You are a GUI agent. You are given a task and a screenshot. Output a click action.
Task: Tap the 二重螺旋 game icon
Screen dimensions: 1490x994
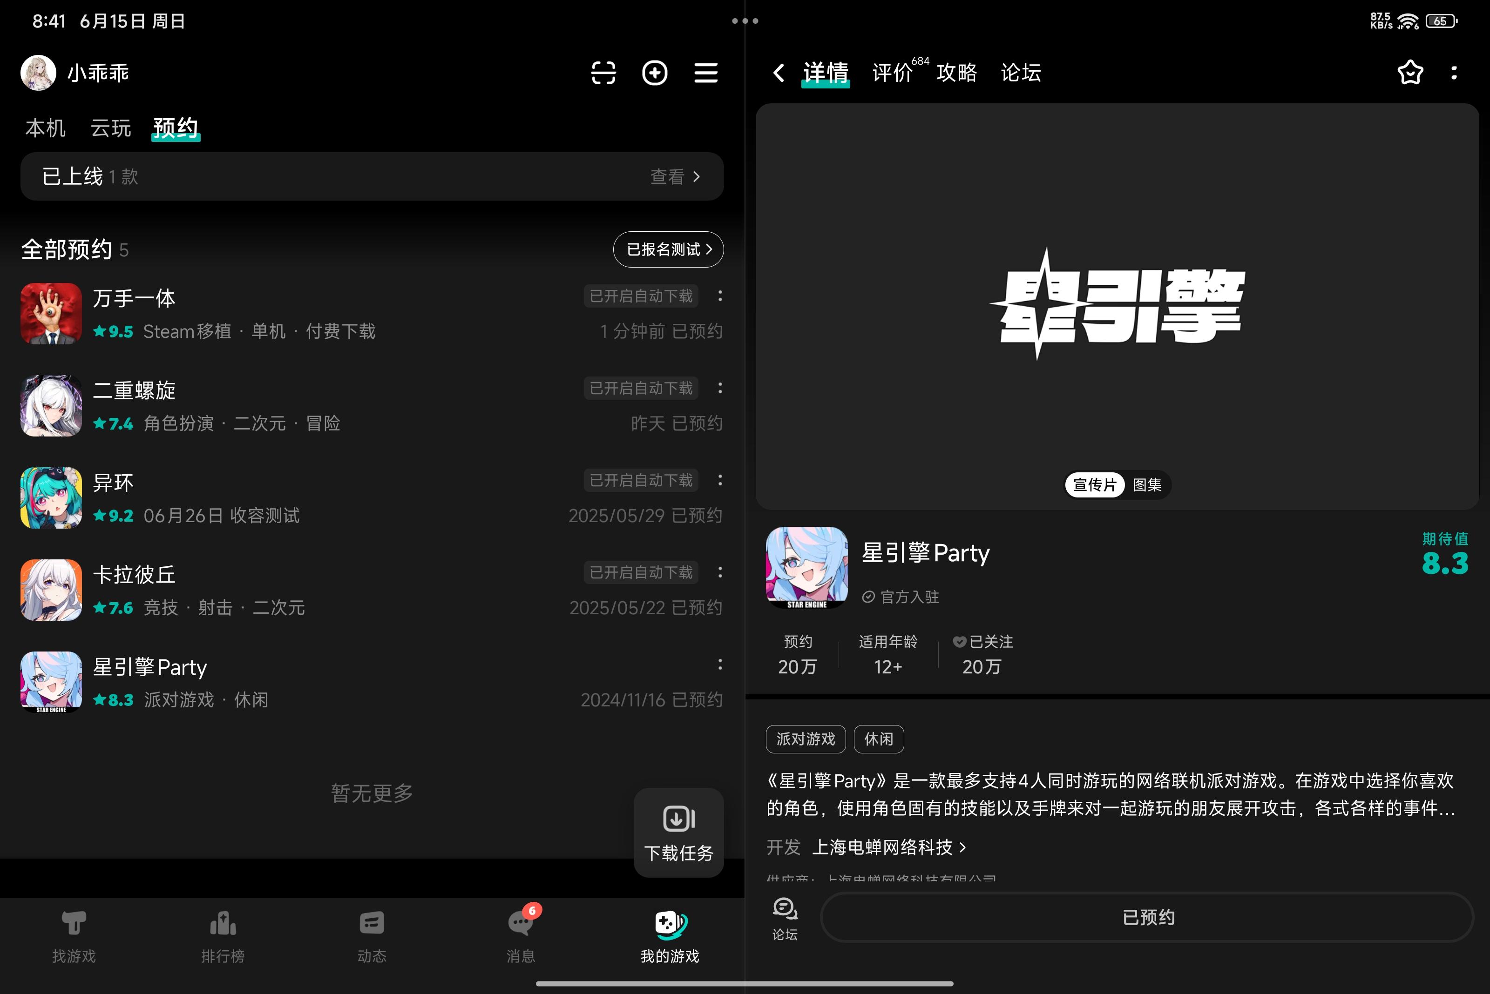[x=51, y=406]
